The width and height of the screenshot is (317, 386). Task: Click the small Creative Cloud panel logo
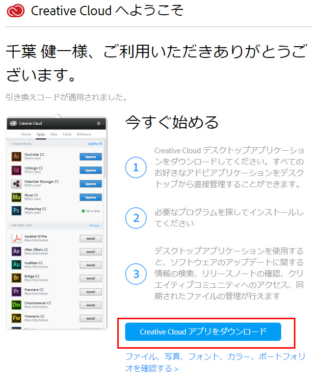pyautogui.click(x=13, y=123)
